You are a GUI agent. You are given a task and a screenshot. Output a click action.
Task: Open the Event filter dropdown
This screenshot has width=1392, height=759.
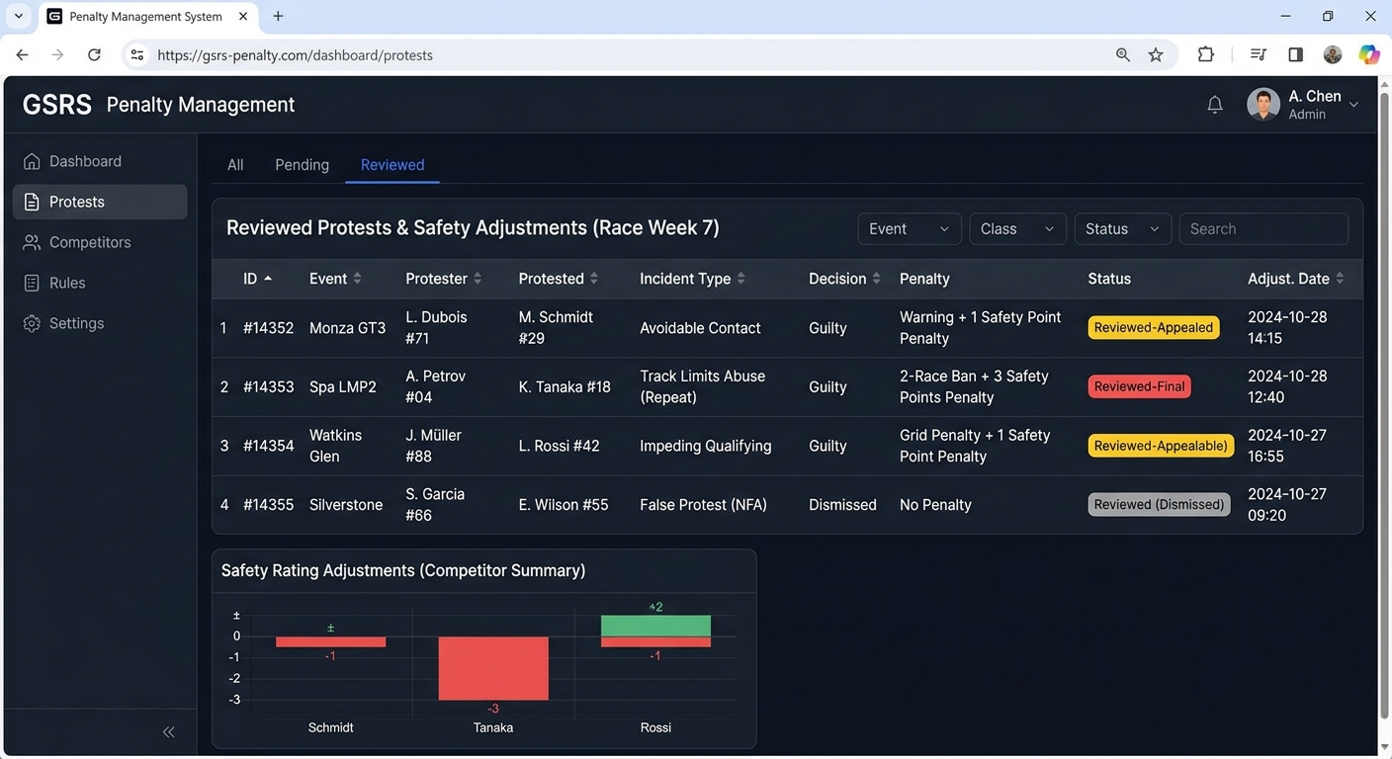point(910,229)
